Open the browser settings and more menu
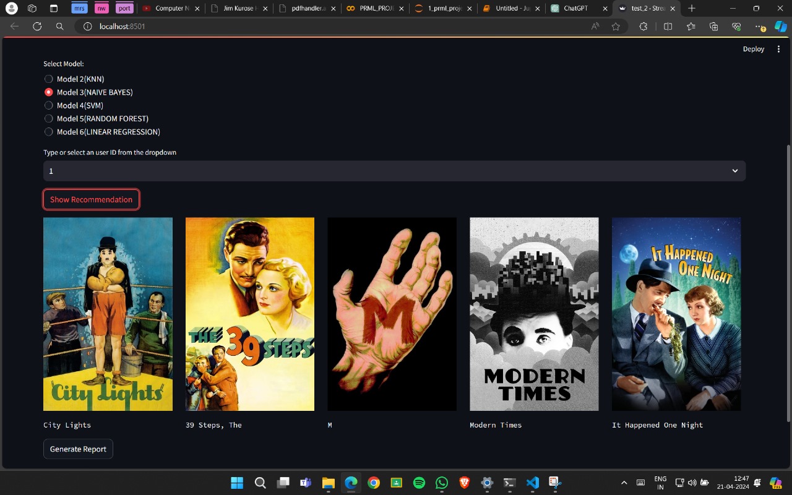 760,27
